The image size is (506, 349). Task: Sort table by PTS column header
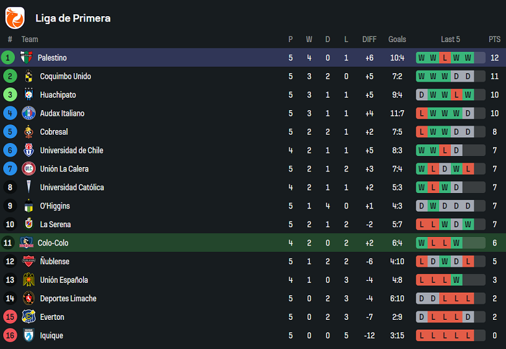[x=494, y=39]
